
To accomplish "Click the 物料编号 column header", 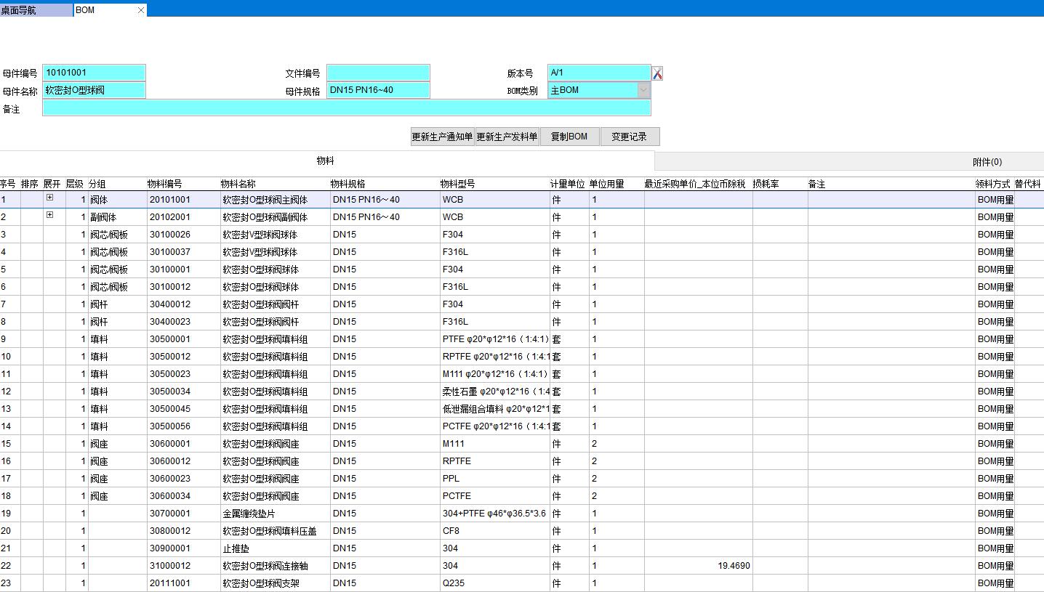I will tap(165, 185).
